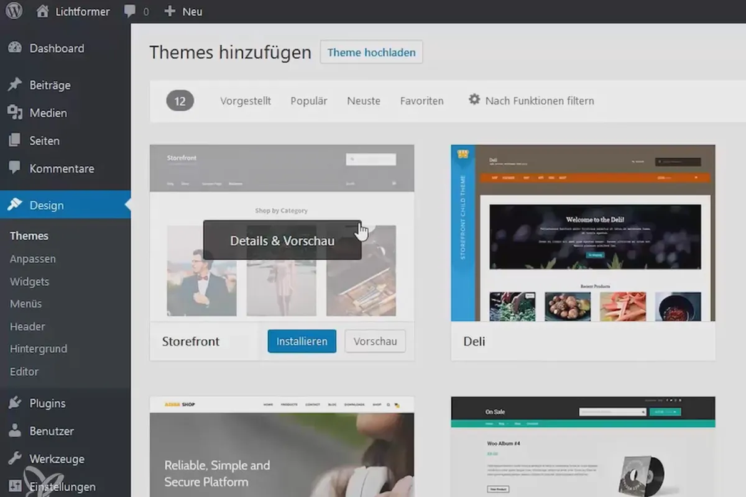The width and height of the screenshot is (746, 497).
Task: Install the Storefront theme
Action: [x=302, y=341]
